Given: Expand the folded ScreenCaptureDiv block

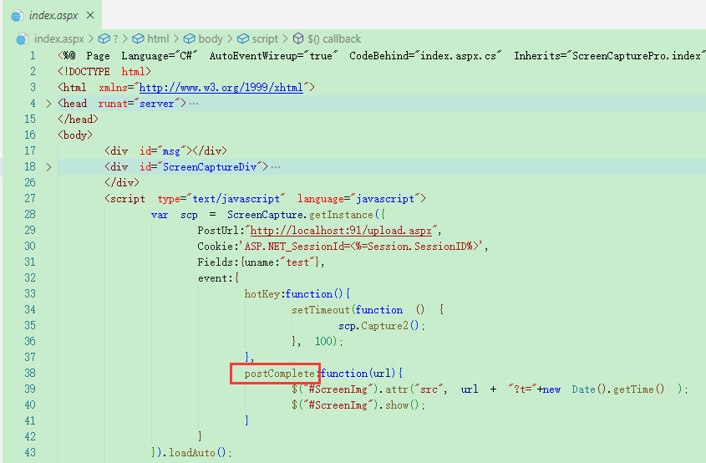Looking at the screenshot, I should point(48,167).
